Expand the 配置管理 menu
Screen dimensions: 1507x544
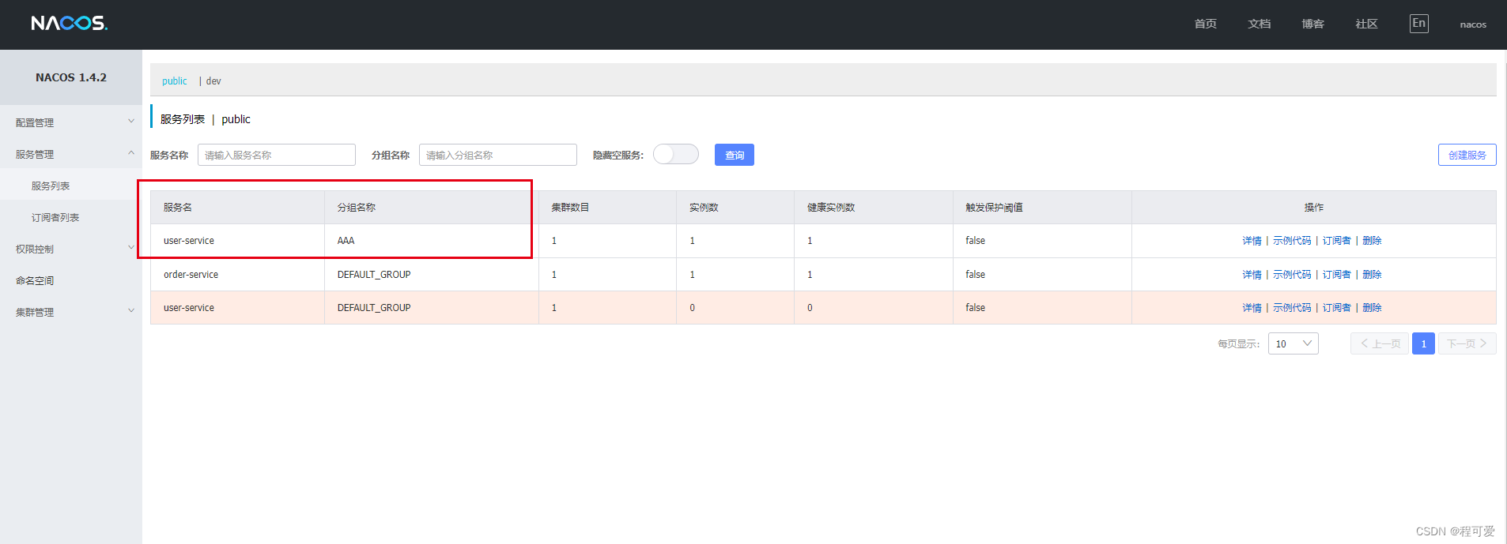71,122
